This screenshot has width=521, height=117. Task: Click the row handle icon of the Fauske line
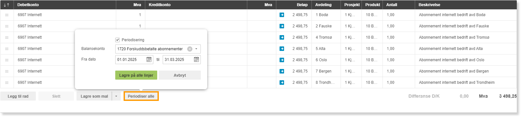point(7,26)
